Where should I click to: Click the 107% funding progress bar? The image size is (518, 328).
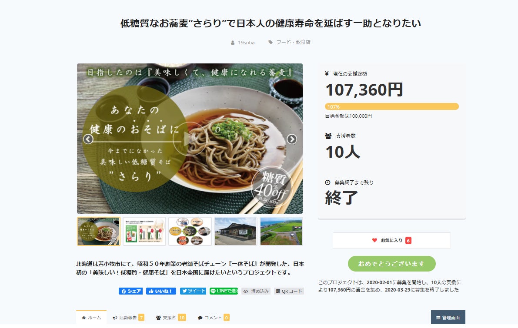point(391,106)
